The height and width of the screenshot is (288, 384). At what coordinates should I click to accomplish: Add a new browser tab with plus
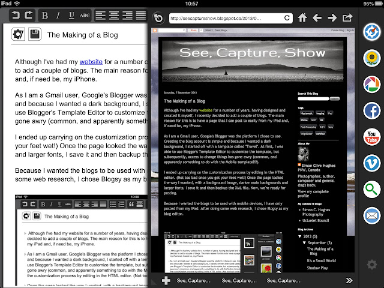[166, 280]
